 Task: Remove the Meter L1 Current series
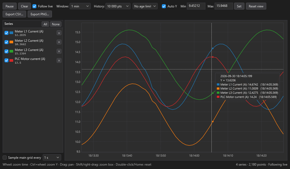click(x=59, y=33)
